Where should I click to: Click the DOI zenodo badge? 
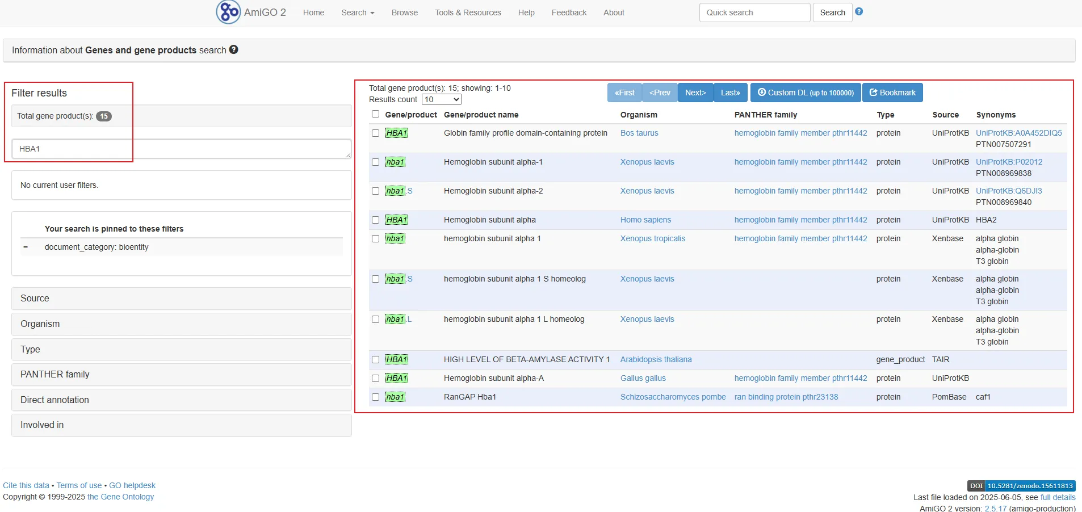coord(1021,486)
